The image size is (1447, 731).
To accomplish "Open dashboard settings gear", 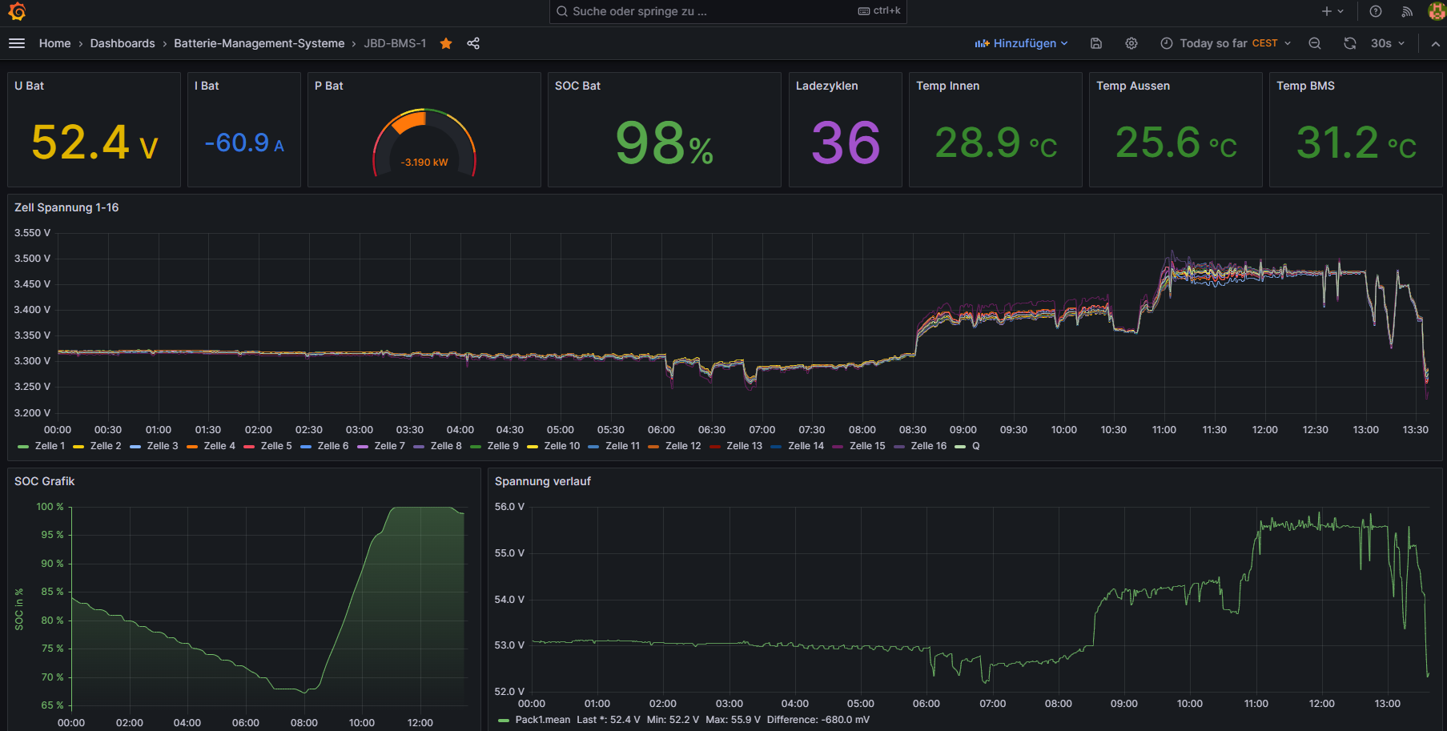I will [x=1131, y=43].
